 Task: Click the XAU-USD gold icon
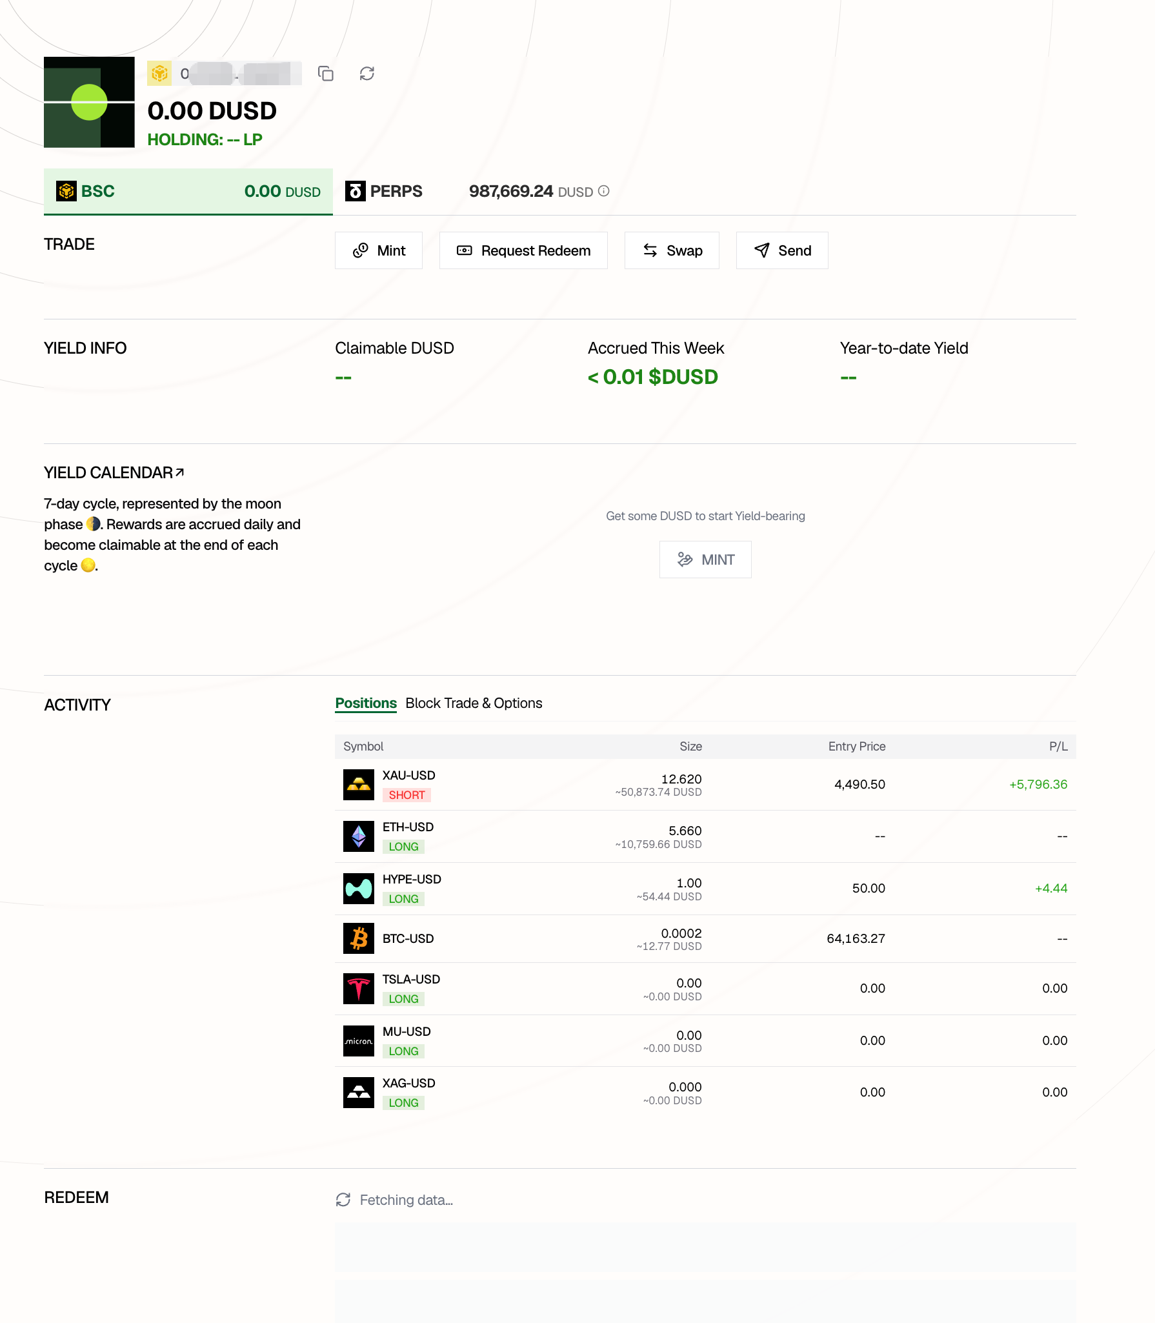point(359,785)
